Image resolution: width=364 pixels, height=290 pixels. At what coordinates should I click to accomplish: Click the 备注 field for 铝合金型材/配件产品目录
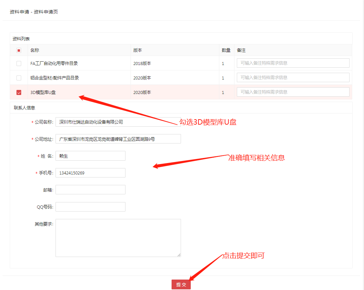[293, 77]
